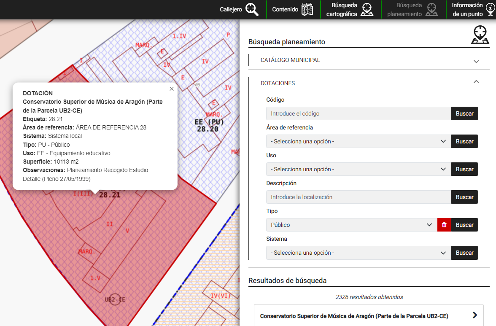Viewport: 496px width, 326px height.
Task: Click the Descripción localization input field
Action: point(359,197)
